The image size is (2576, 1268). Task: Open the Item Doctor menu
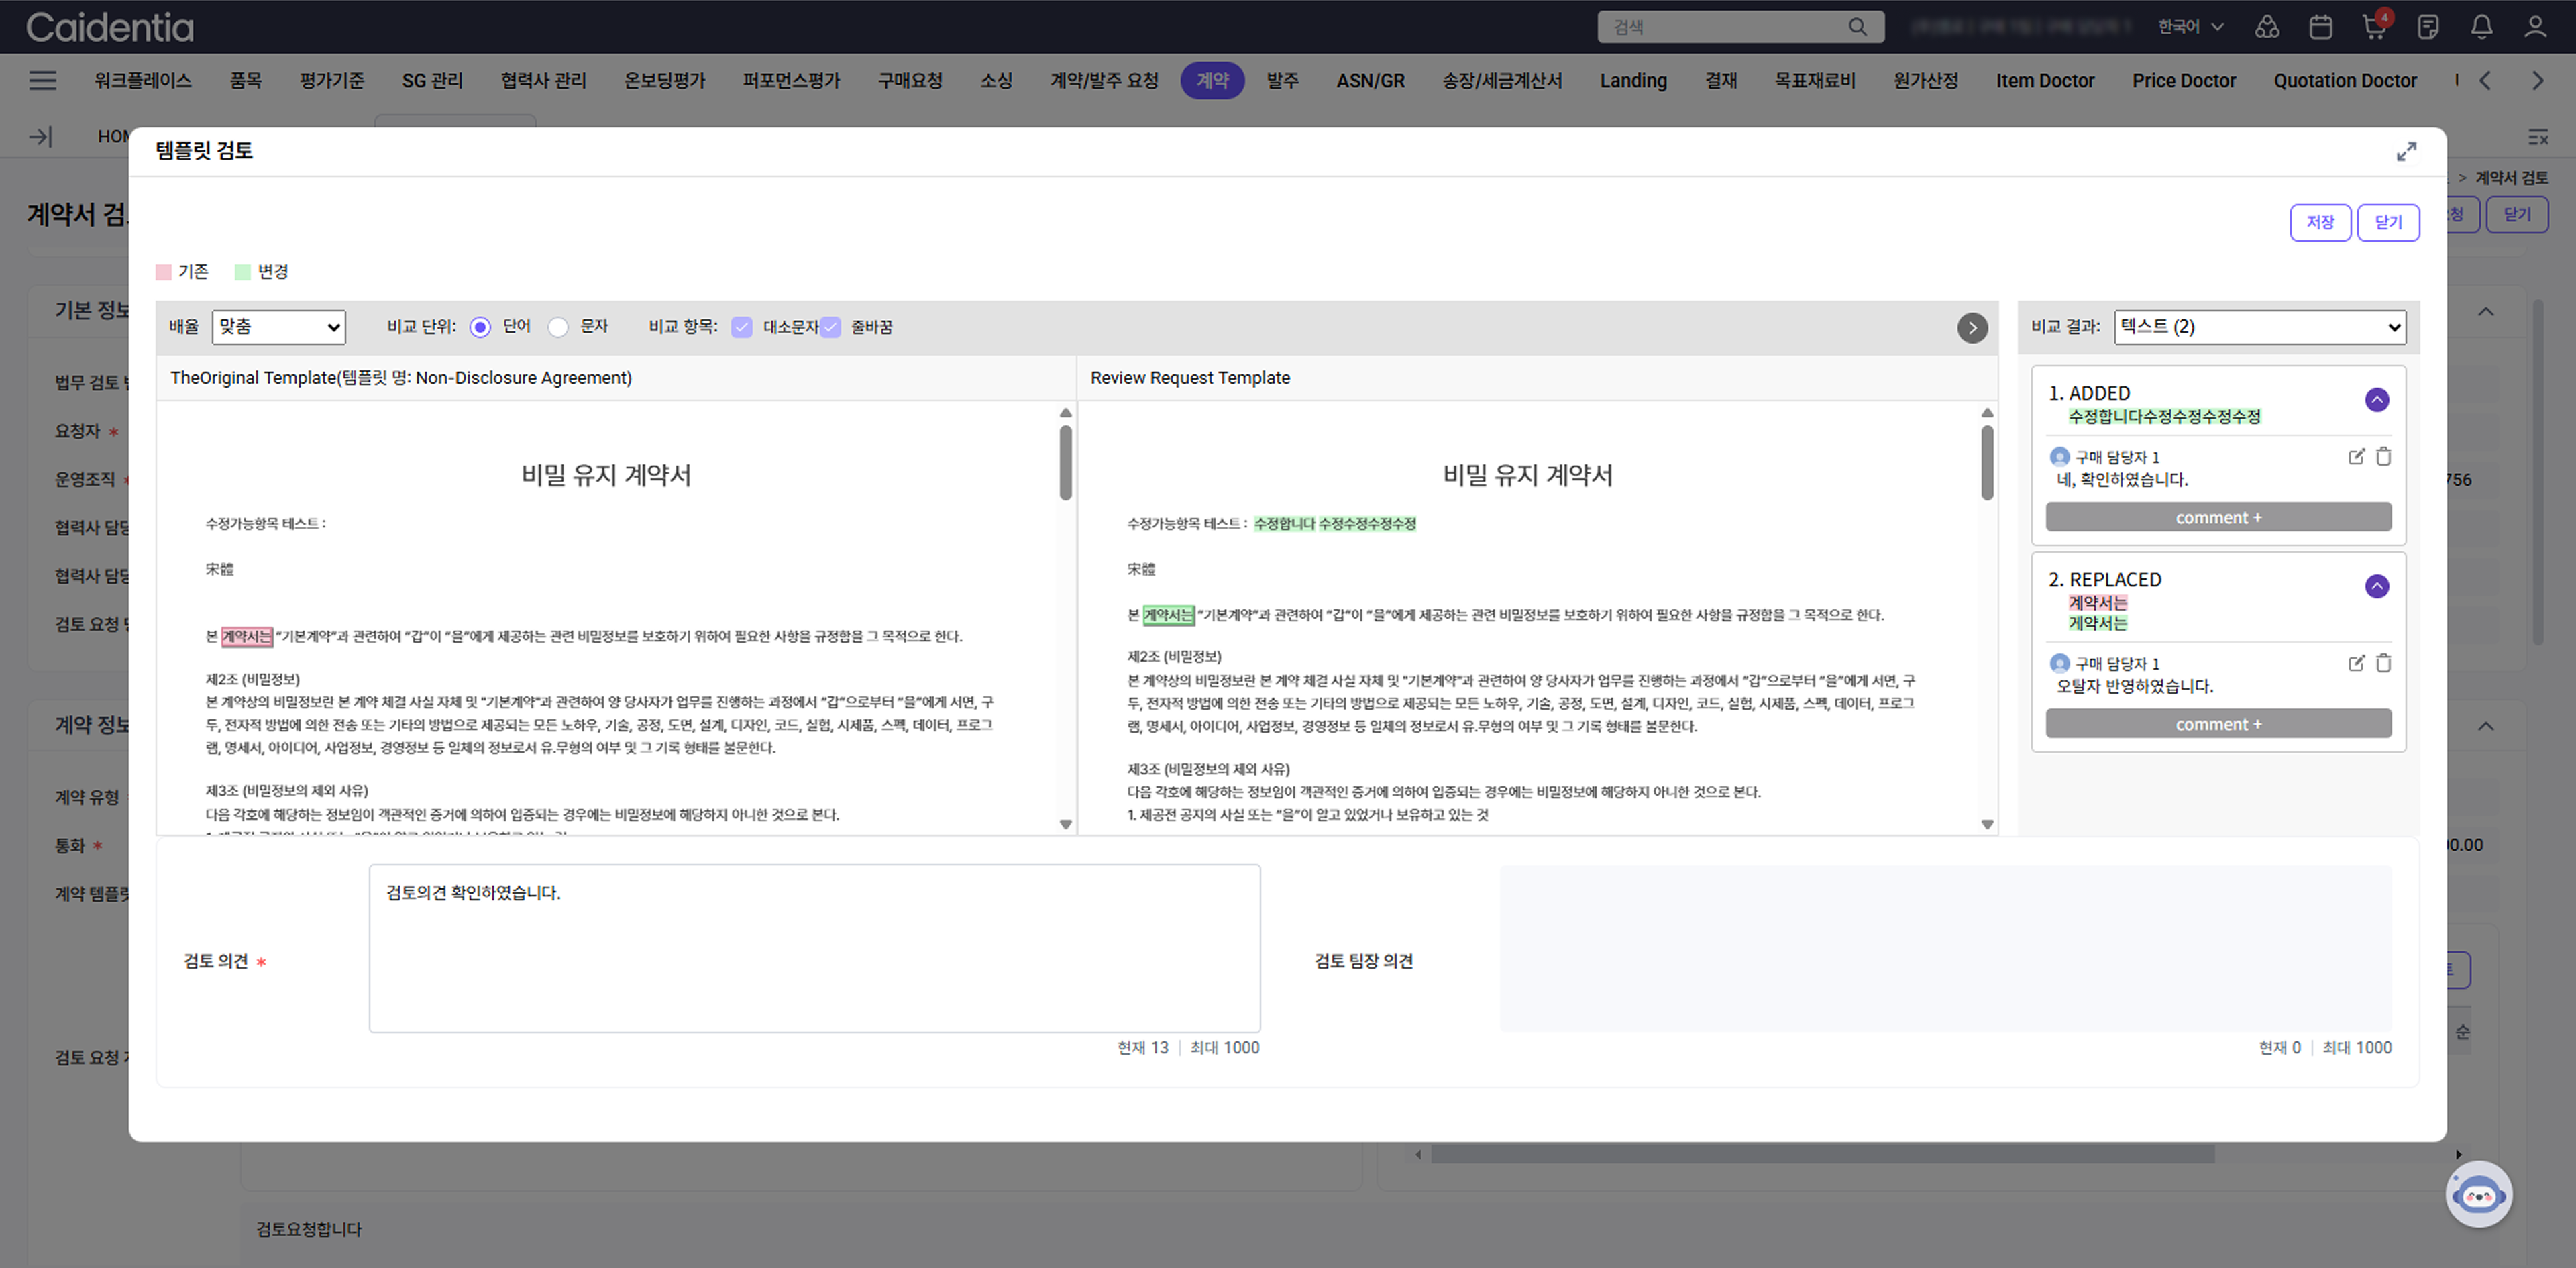point(2044,81)
